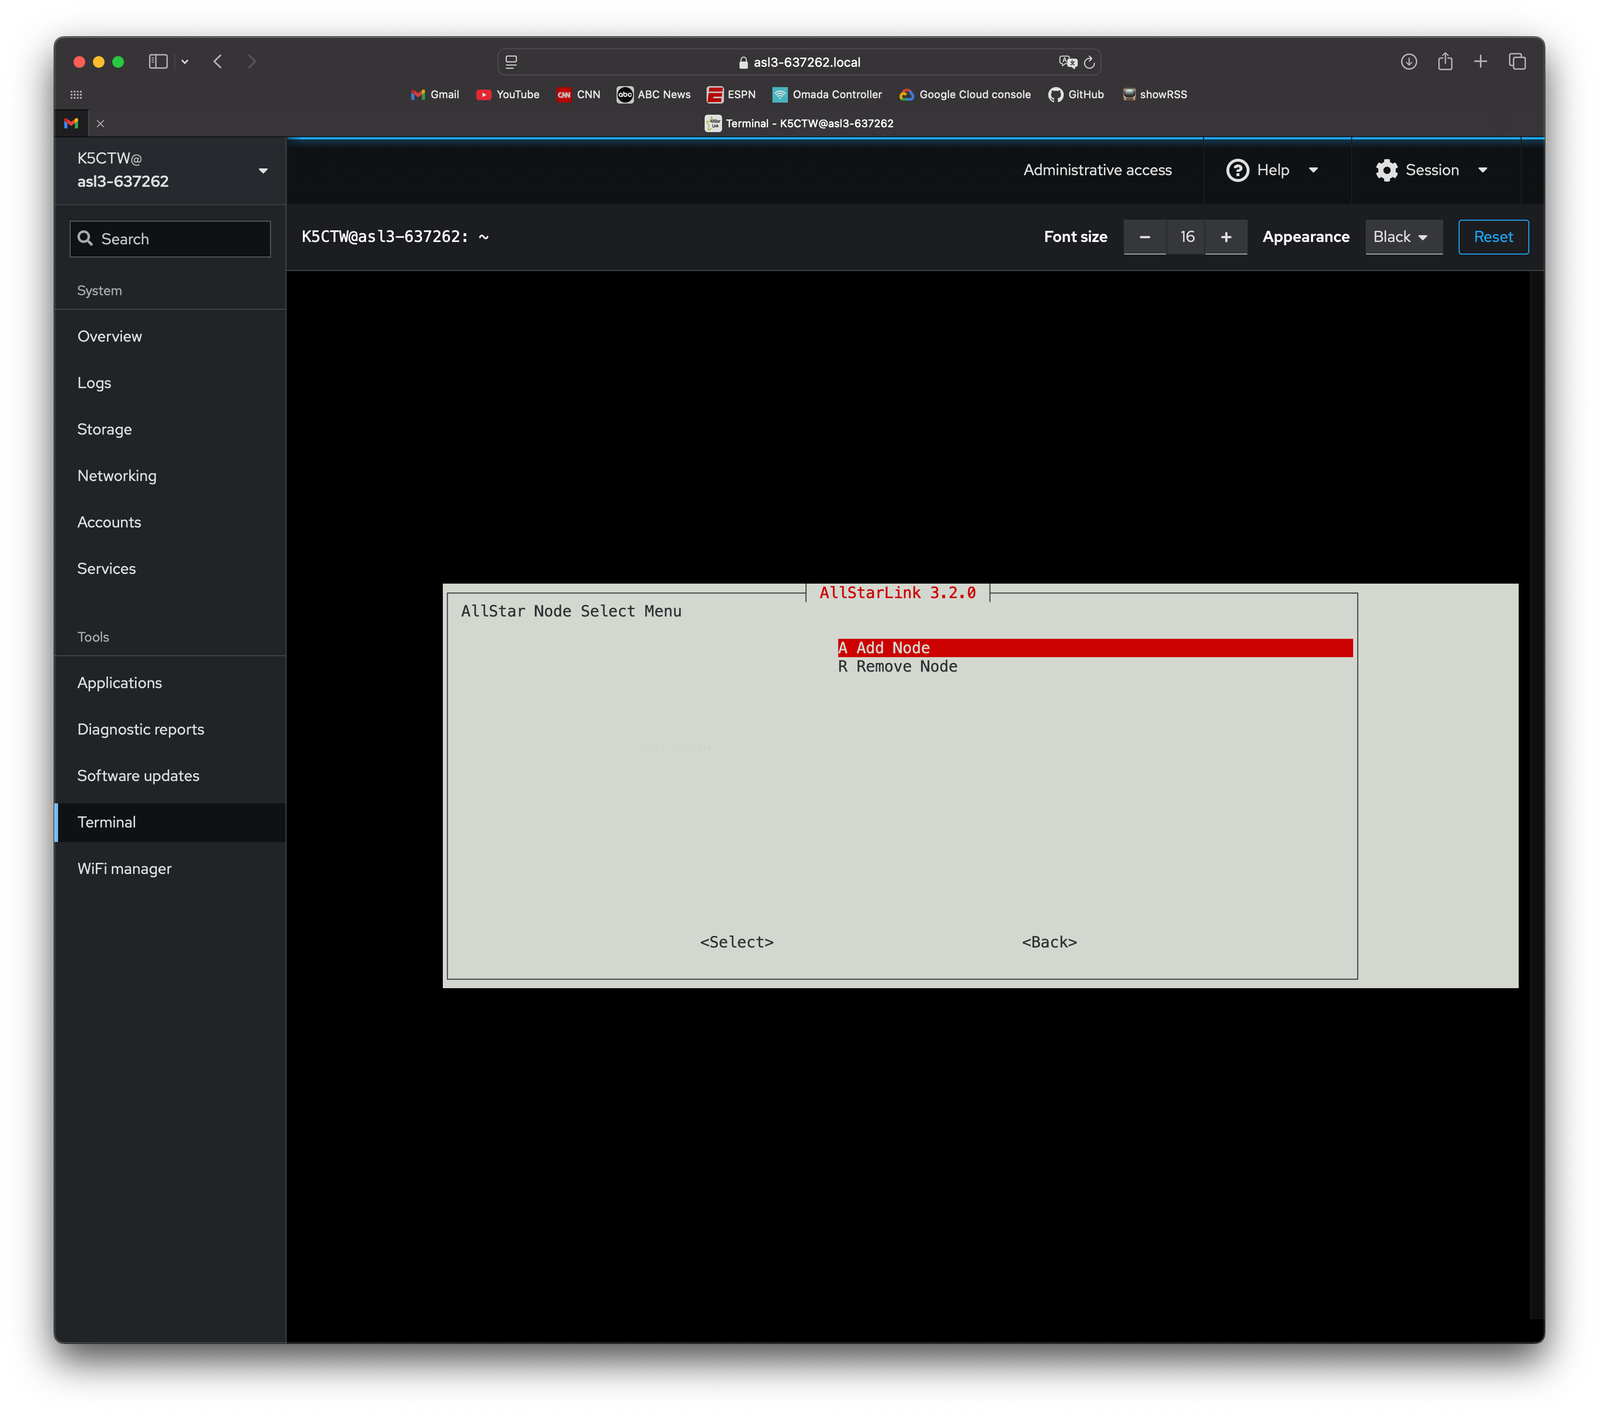1599x1415 pixels.
Task: Click the translate icon in address bar
Action: pos(1067,62)
